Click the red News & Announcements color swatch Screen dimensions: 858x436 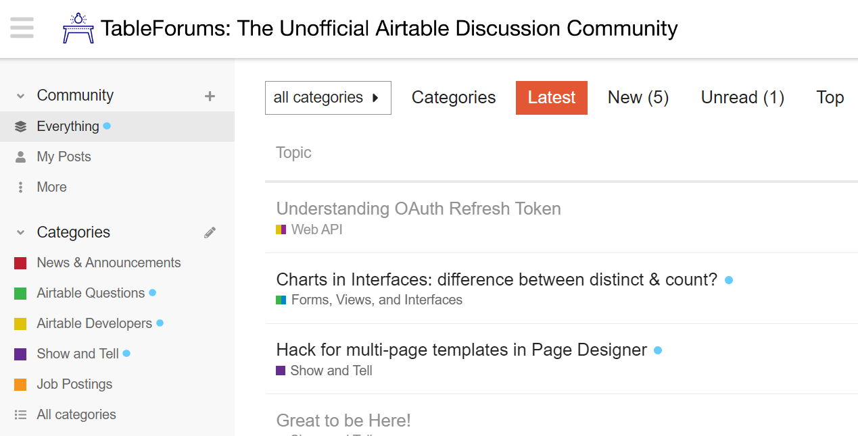pyautogui.click(x=20, y=263)
